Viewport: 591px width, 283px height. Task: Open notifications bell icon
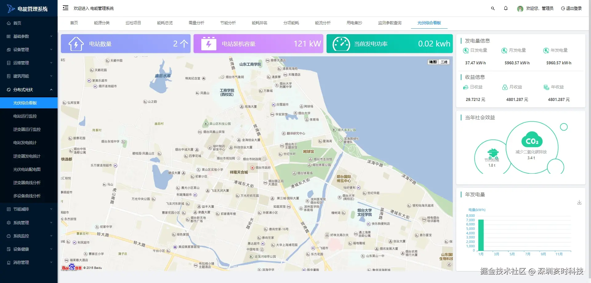[x=506, y=8]
